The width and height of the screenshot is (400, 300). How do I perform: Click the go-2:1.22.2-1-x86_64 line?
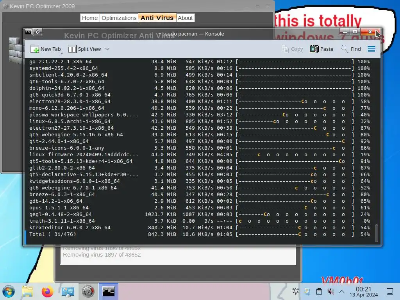click(200, 61)
